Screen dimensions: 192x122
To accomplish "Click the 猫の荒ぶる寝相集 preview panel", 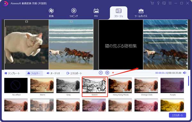I will click(x=121, y=45).
